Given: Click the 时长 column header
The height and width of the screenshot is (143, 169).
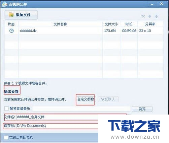Looking at the screenshot, I should click(x=129, y=24).
